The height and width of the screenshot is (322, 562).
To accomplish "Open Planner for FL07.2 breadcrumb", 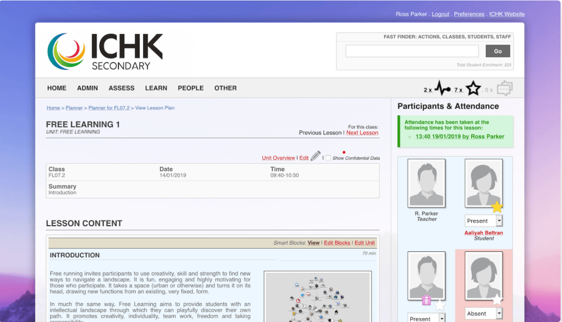I will 109,108.
